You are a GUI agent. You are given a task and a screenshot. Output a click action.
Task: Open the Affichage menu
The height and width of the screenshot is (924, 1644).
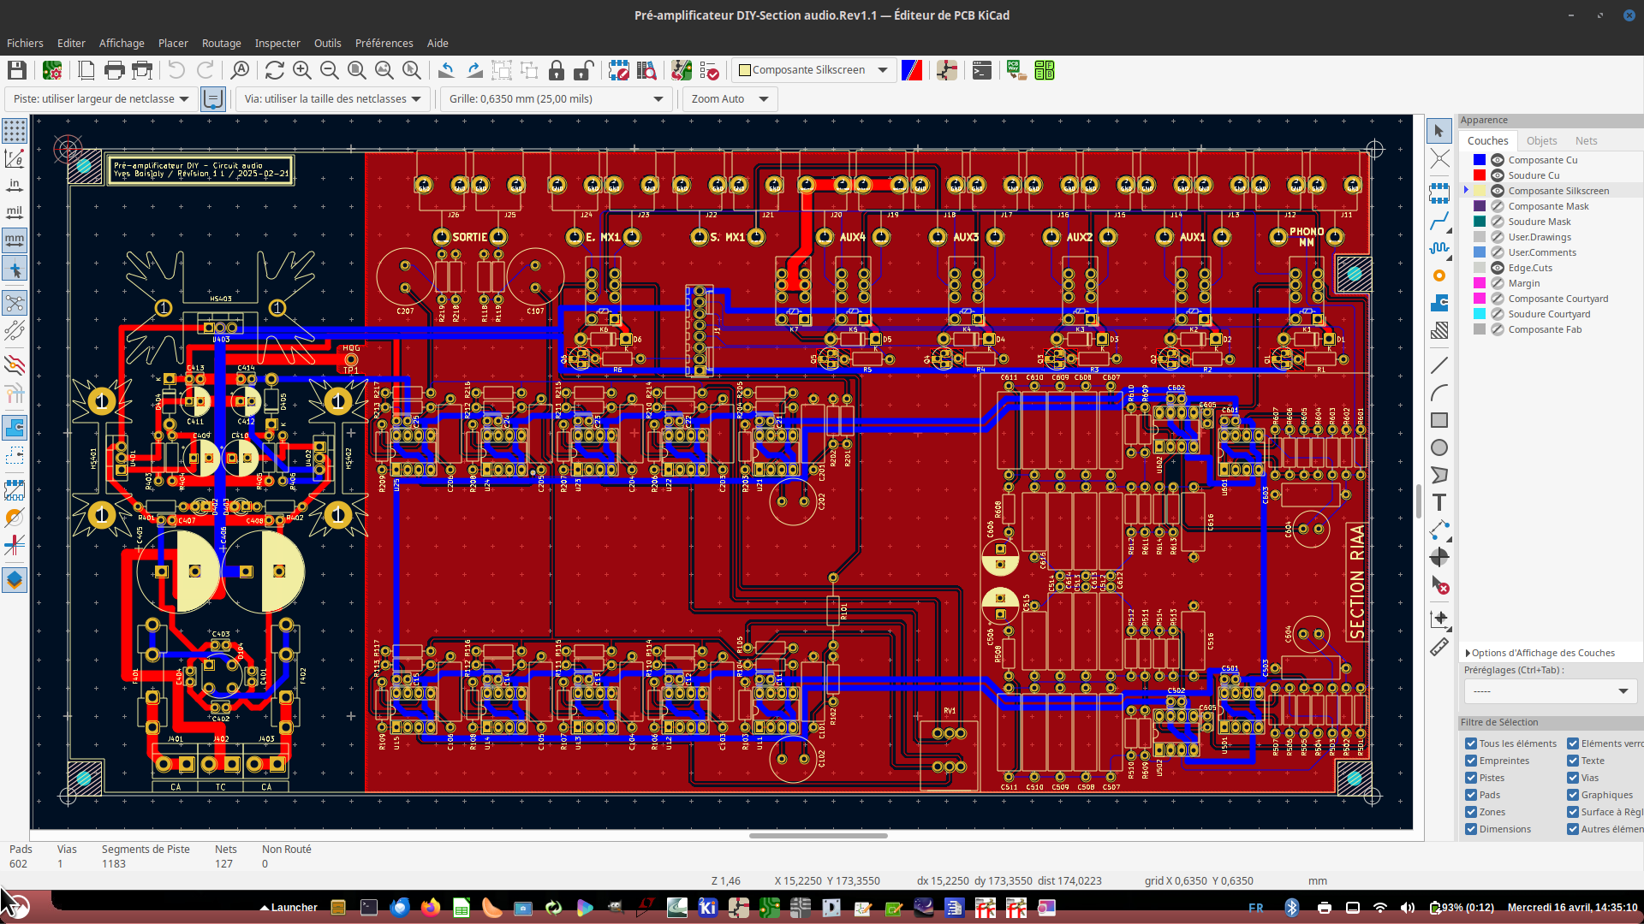pyautogui.click(x=122, y=43)
